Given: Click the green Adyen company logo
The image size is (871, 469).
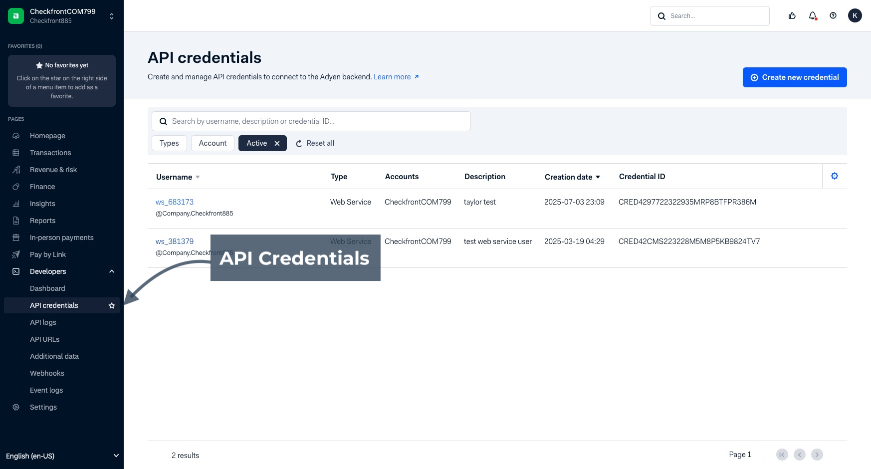Looking at the screenshot, I should (x=16, y=16).
